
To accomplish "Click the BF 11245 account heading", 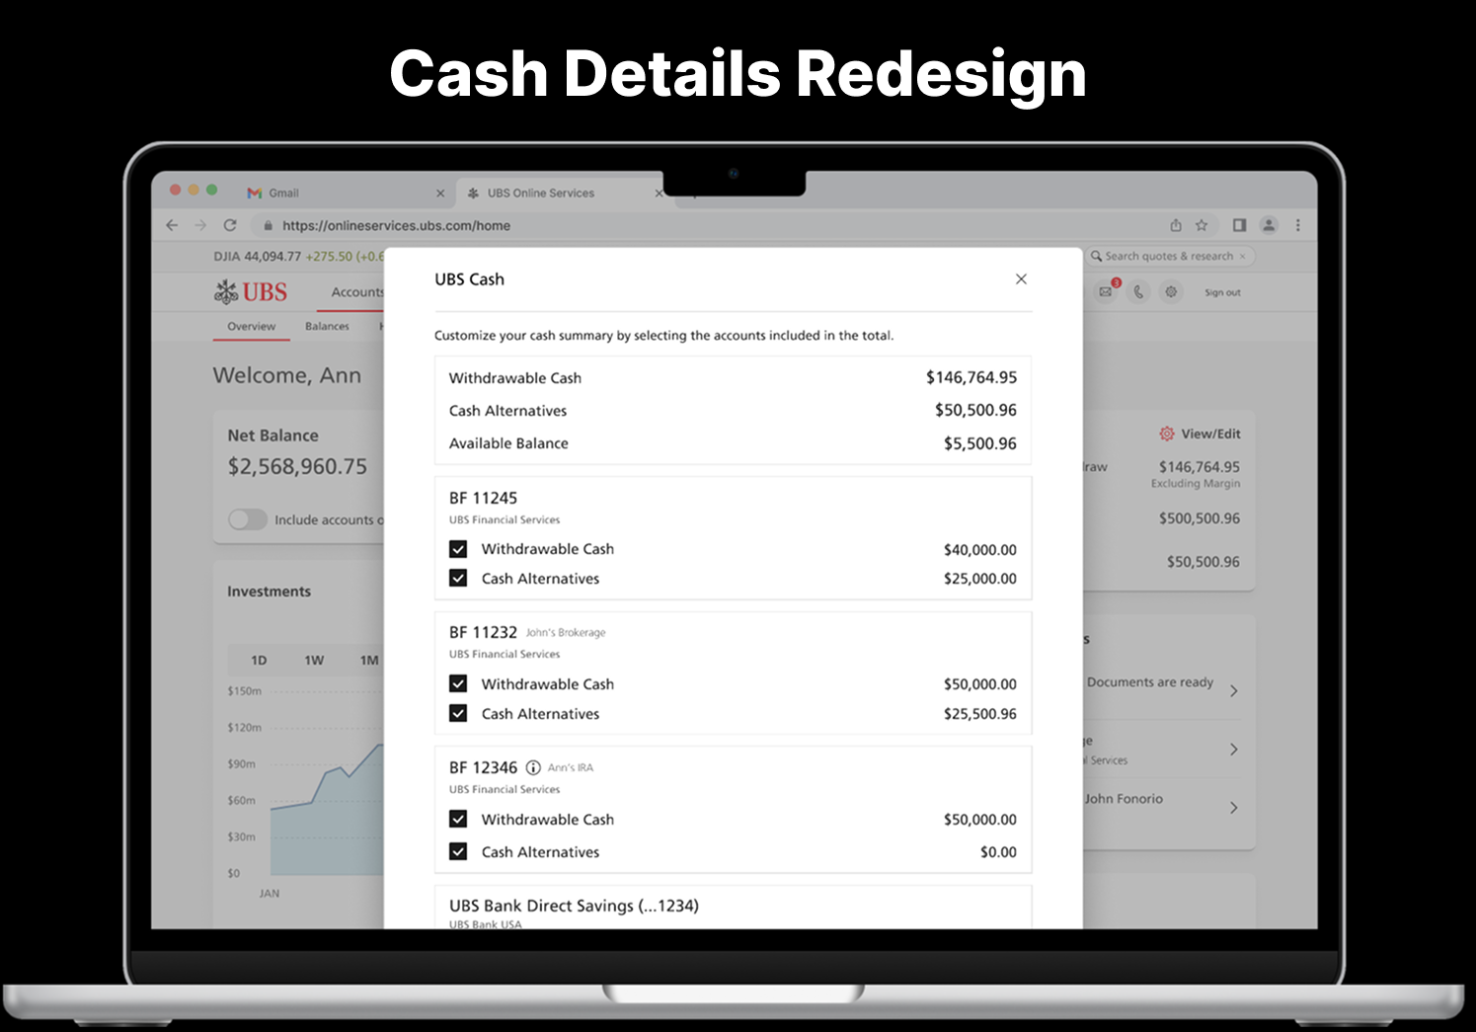I will 483,498.
